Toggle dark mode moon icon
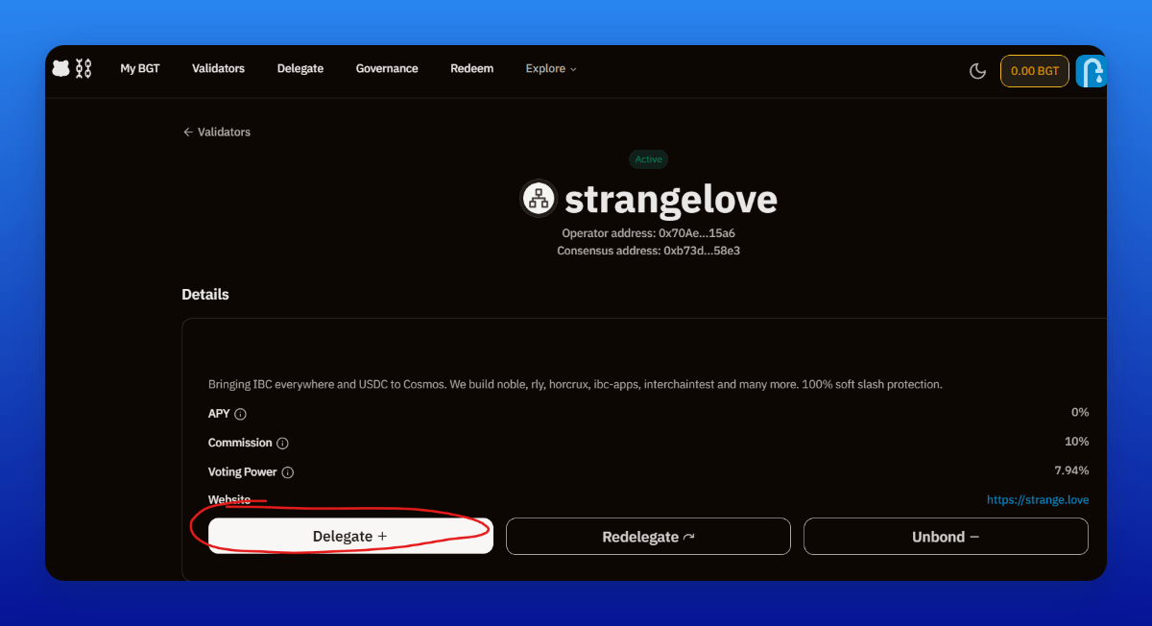 click(x=977, y=71)
